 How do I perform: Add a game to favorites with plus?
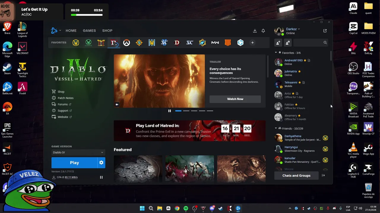pos(252,43)
